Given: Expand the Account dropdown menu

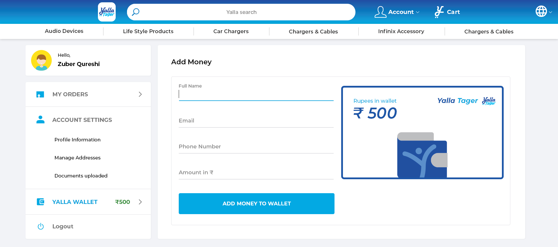Looking at the screenshot, I should coord(418,12).
